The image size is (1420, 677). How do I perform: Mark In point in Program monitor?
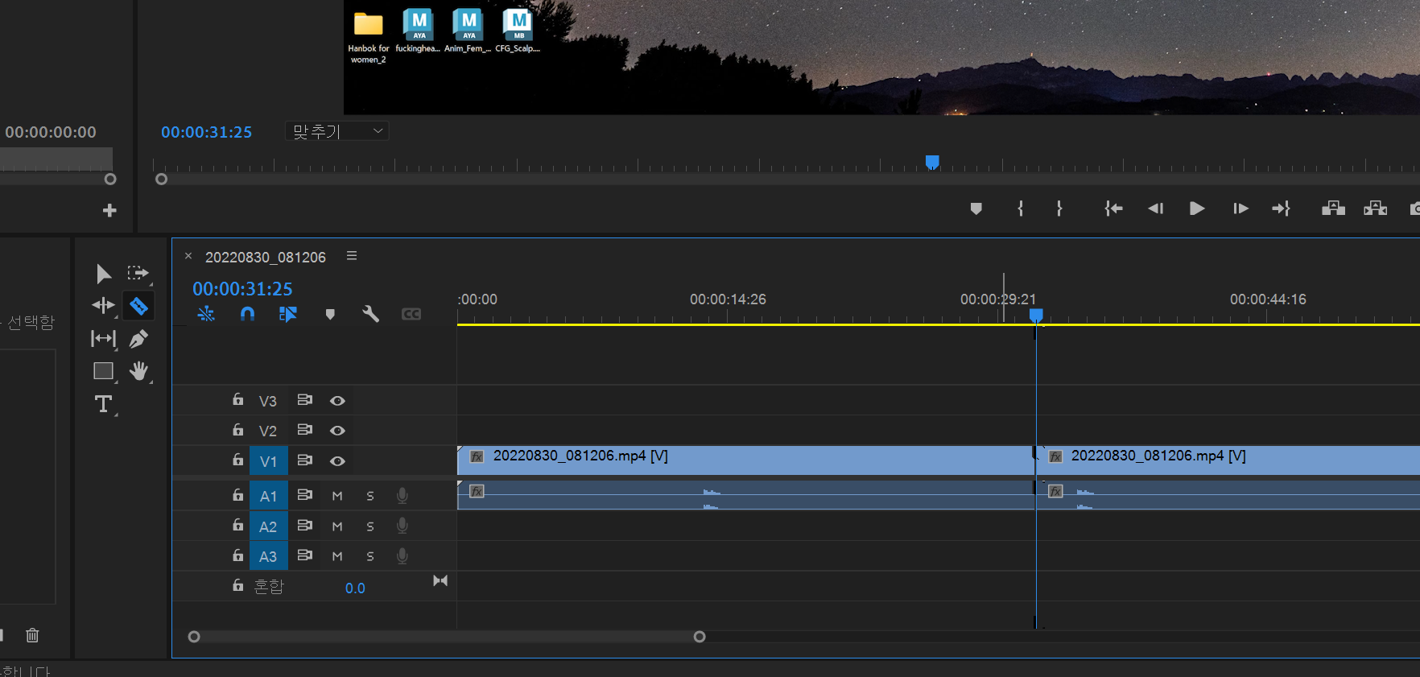tap(1020, 208)
